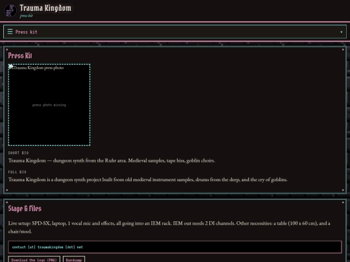Open the Trauma Kingdom site title link
The height and width of the screenshot is (262, 350).
click(x=45, y=8)
